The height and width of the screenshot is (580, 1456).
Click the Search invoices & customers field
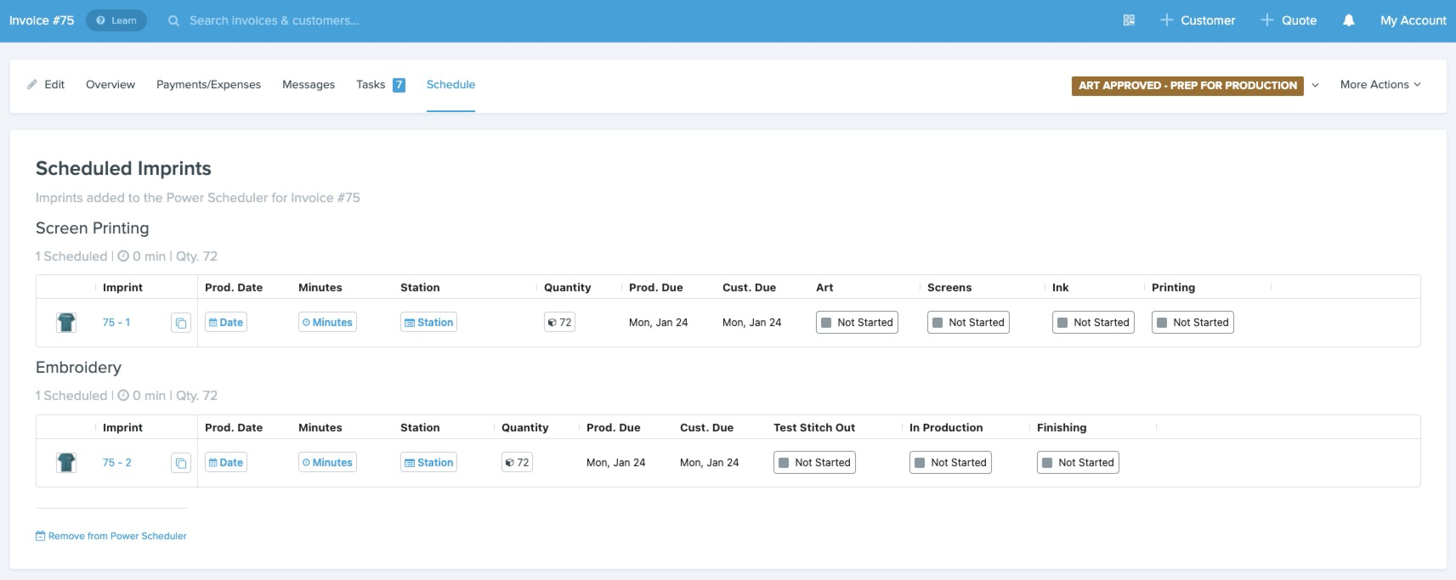[274, 20]
